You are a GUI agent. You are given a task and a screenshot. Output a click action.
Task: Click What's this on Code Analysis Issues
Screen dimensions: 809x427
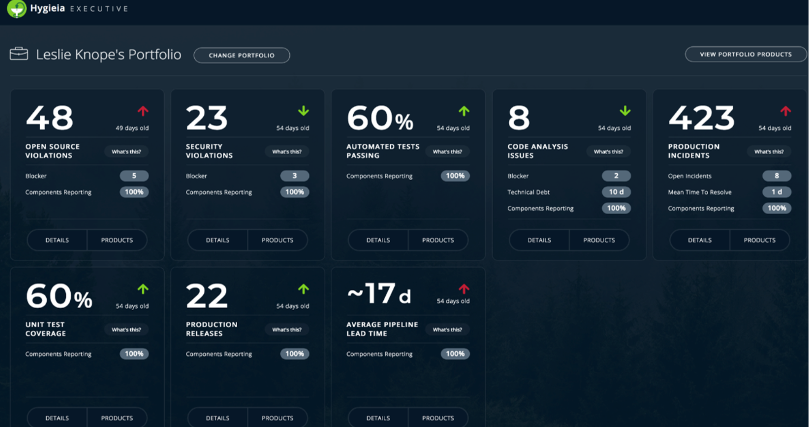(609, 152)
